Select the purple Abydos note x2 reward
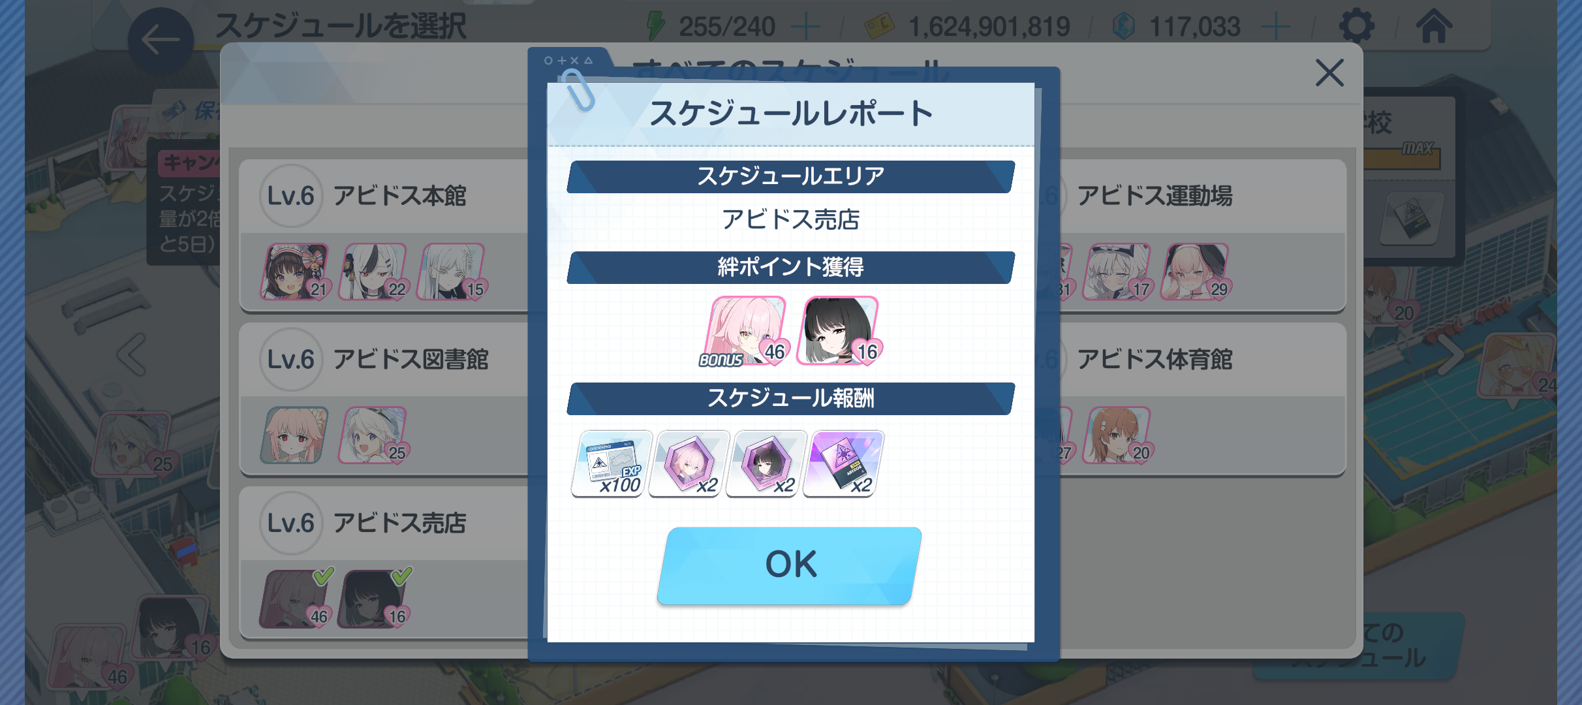1582x705 pixels. [x=844, y=463]
